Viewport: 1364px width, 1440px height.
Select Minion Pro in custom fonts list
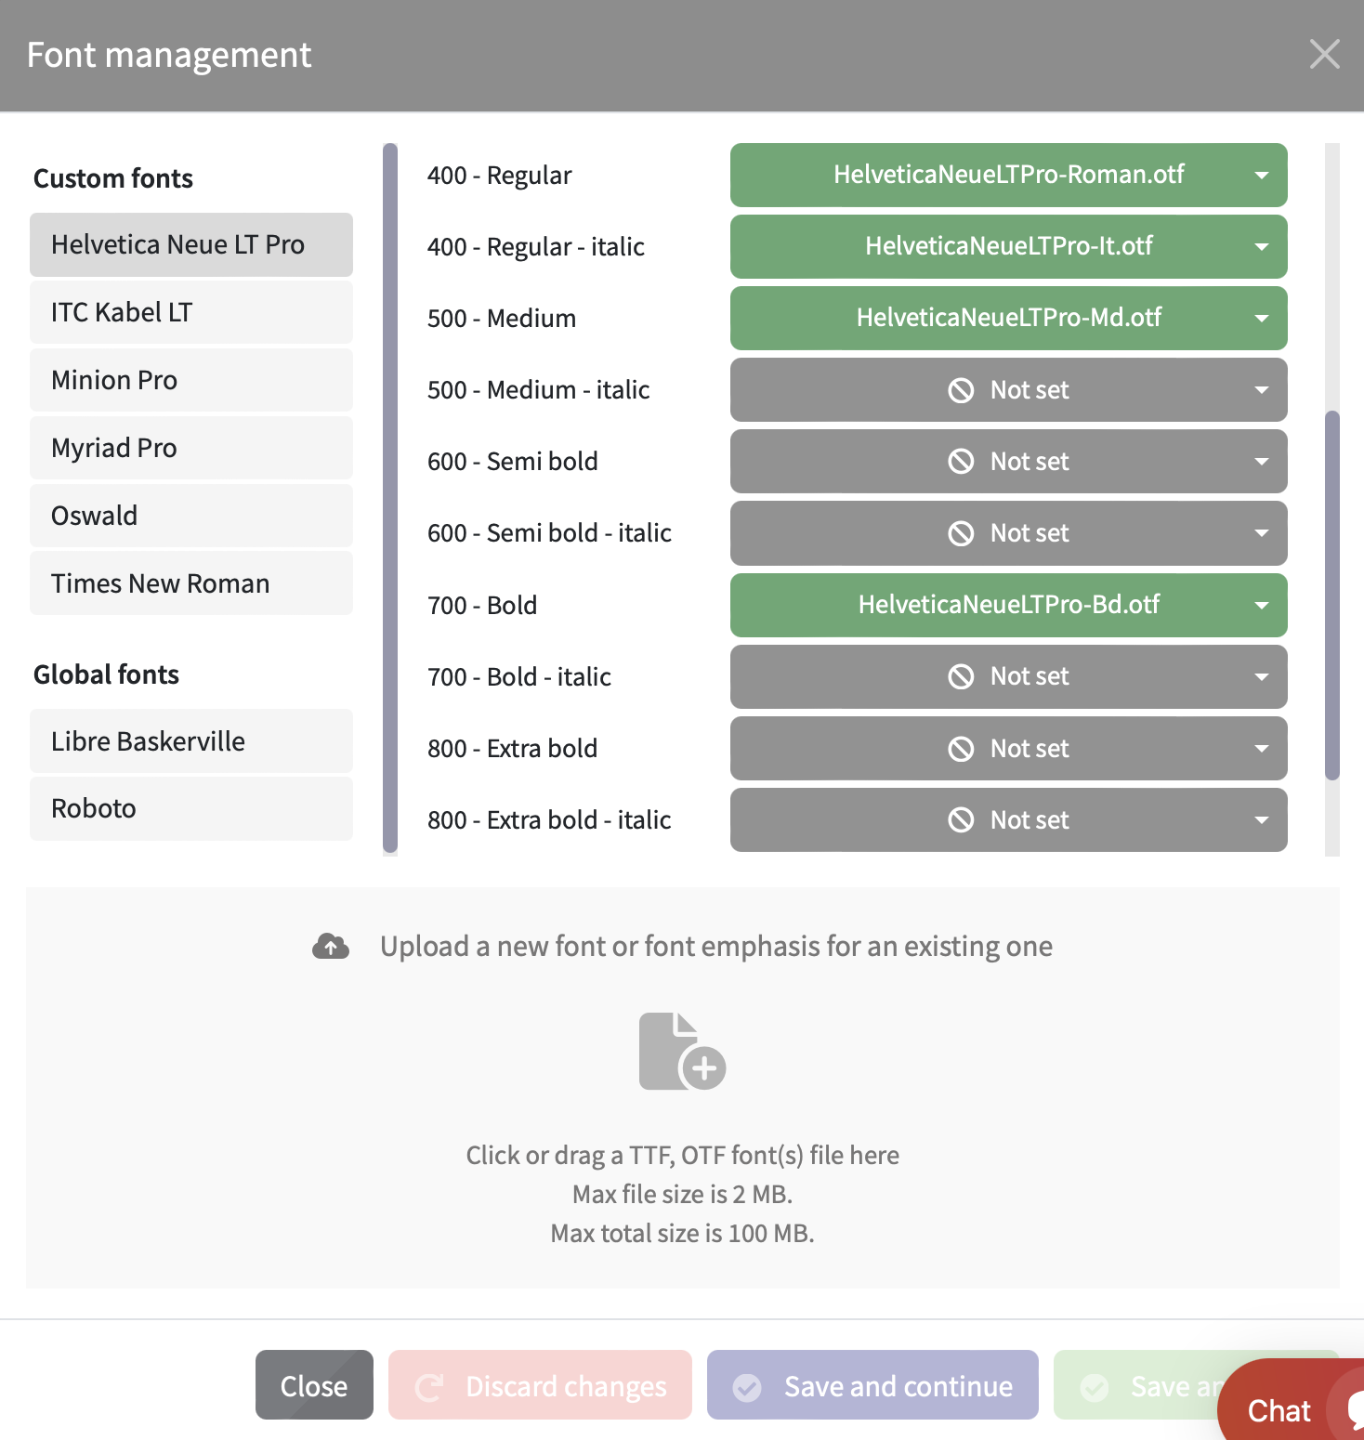coord(191,380)
